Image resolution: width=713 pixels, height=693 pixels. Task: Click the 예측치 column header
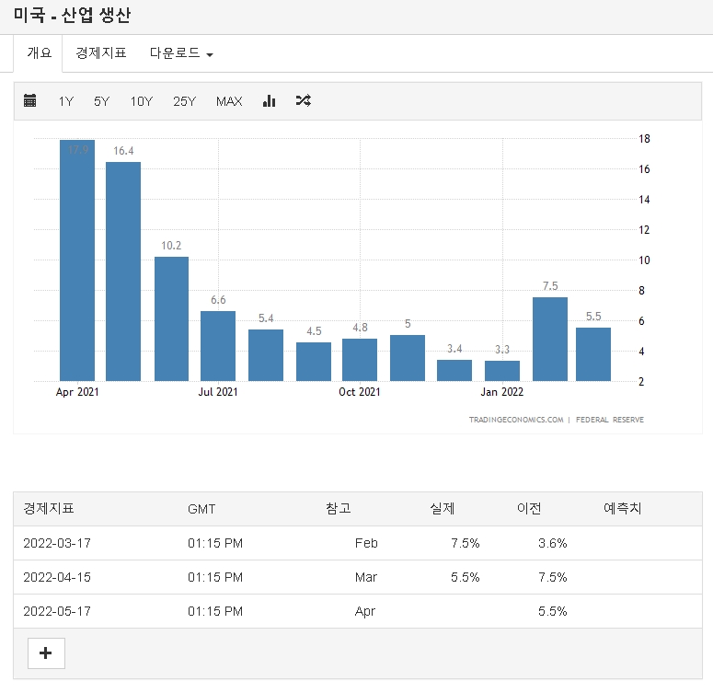click(622, 508)
